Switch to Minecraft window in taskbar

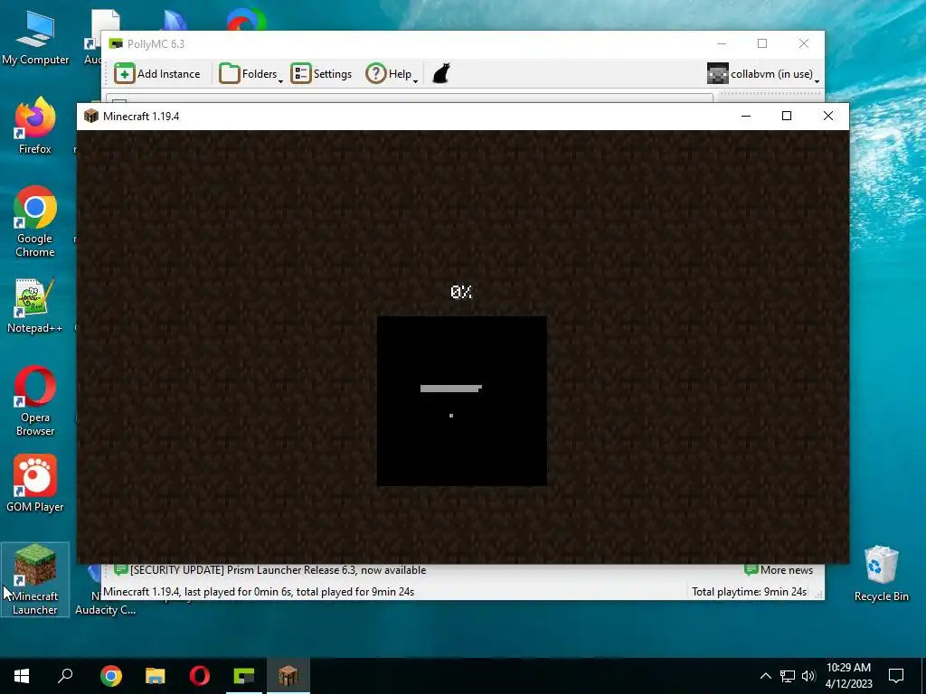(288, 676)
